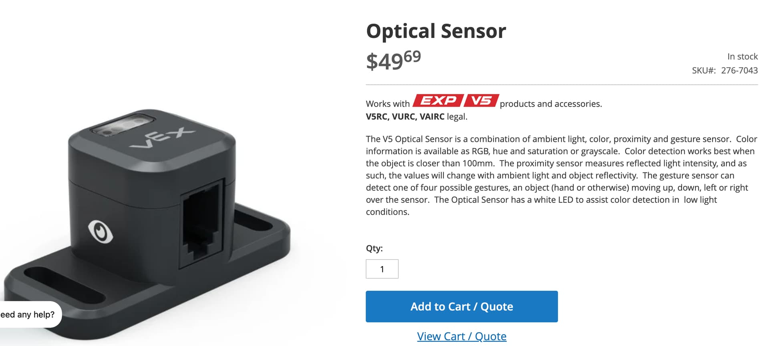Click the Qty label above the quantity box
The width and height of the screenshot is (769, 346).
tap(374, 248)
